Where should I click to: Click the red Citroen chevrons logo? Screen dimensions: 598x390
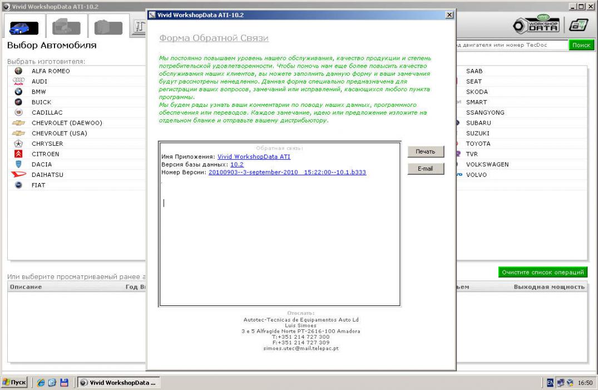(18, 154)
